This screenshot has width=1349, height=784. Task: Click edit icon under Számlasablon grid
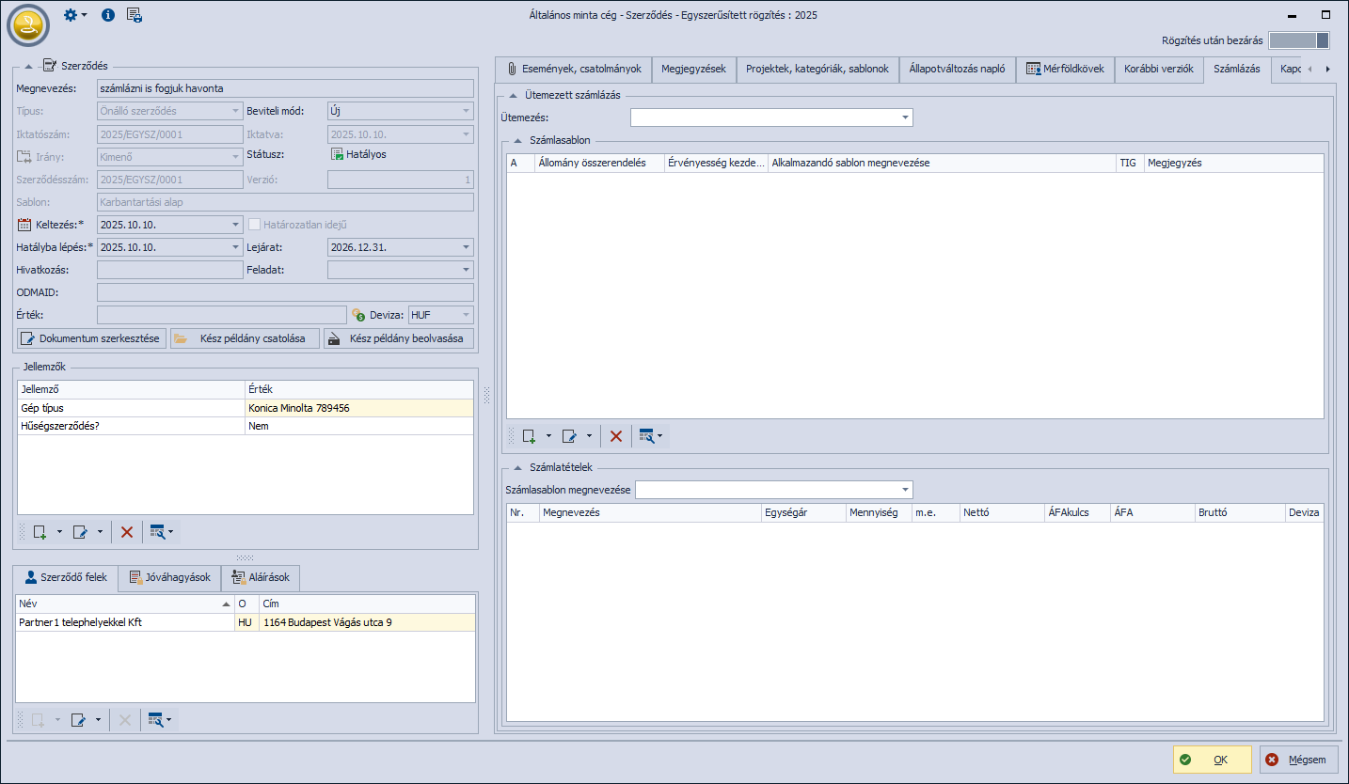click(x=568, y=436)
